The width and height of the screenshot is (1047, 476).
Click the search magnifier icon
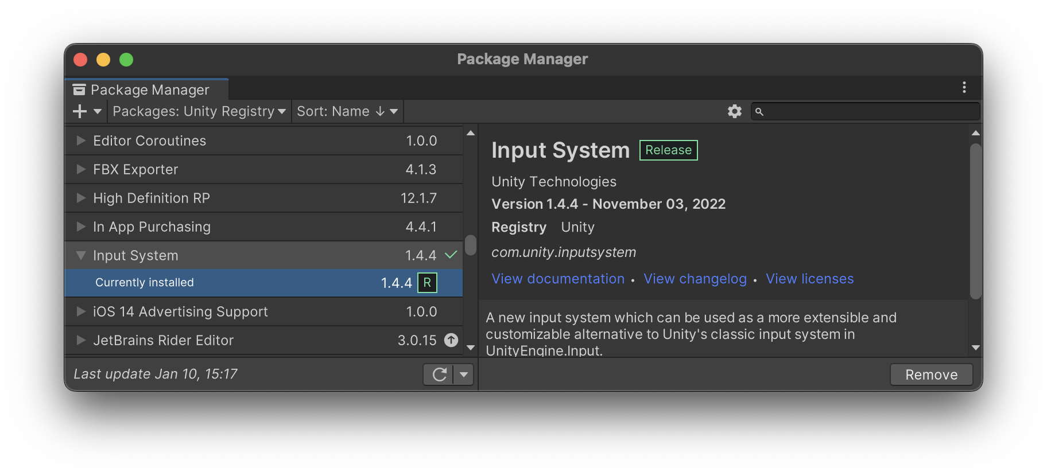coord(759,112)
